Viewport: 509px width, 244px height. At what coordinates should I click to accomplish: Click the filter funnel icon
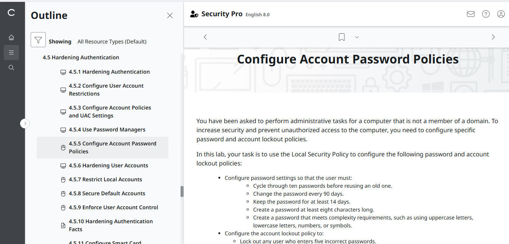tap(38, 40)
